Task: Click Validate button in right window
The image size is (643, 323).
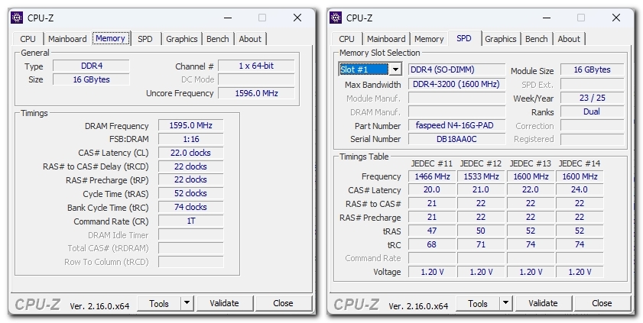Action: pyautogui.click(x=543, y=303)
